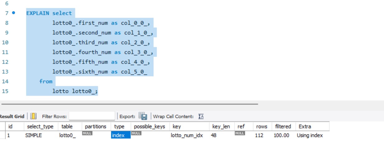The height and width of the screenshot is (143, 384).
Task: Click the NULL partitions cell
Action: 96,135
